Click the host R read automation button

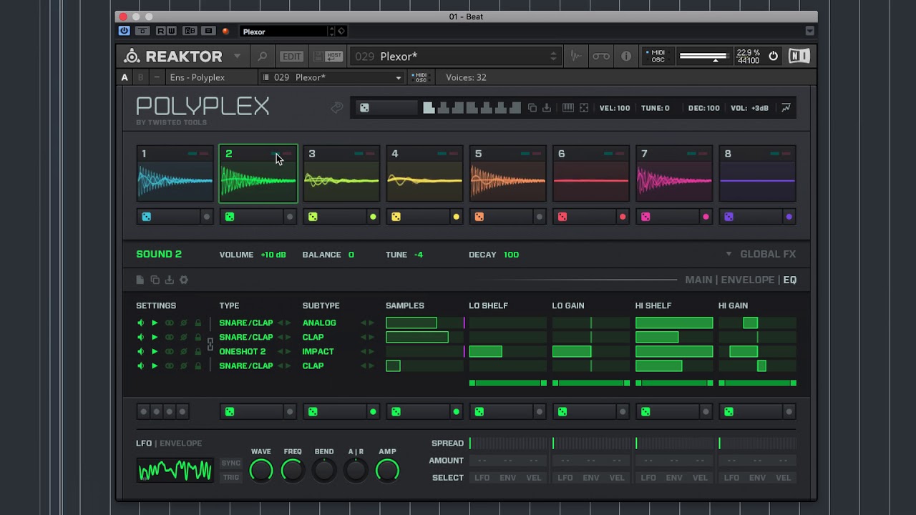coord(160,31)
